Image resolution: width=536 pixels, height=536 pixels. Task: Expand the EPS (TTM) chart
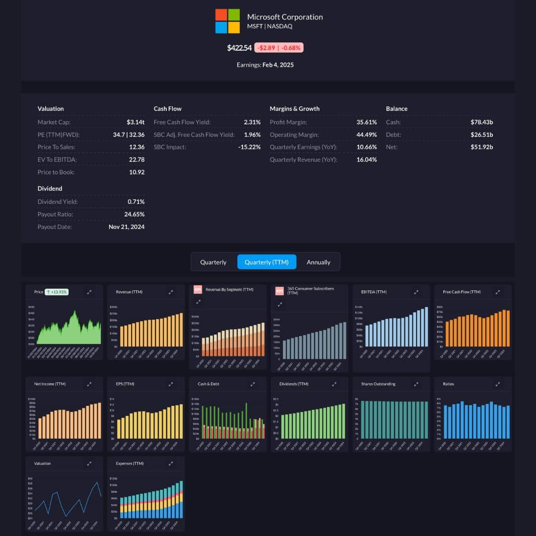click(x=171, y=384)
